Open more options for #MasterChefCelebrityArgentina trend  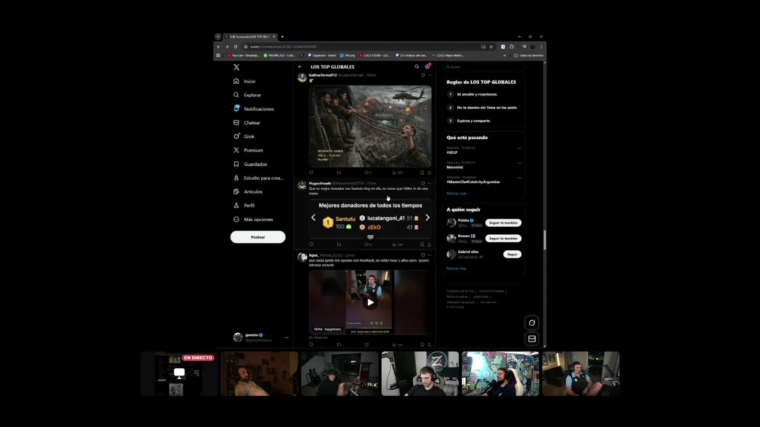519,178
